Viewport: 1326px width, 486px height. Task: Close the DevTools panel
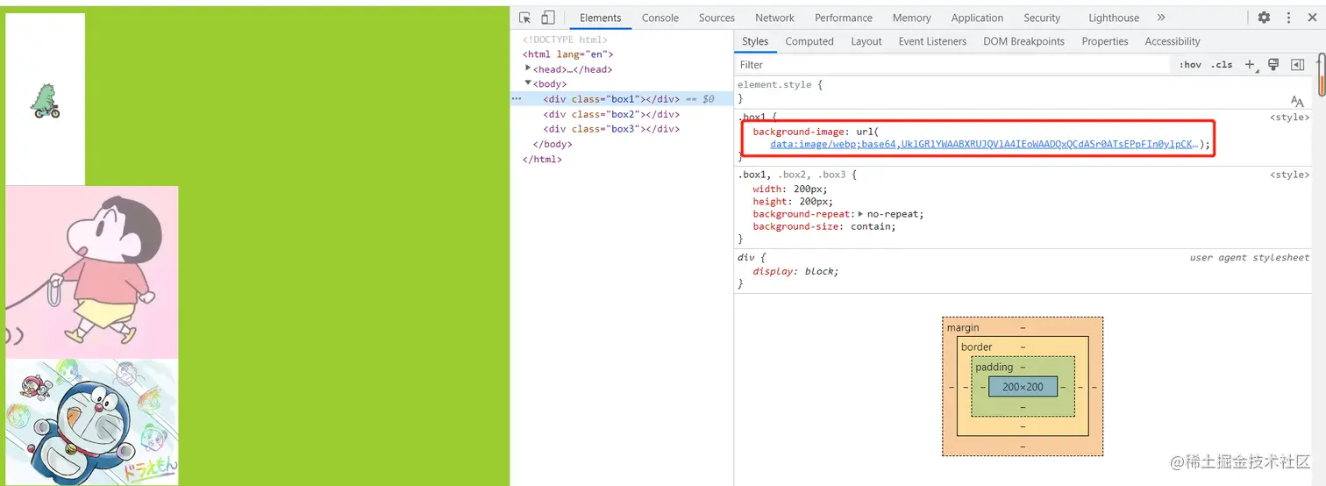click(1312, 18)
